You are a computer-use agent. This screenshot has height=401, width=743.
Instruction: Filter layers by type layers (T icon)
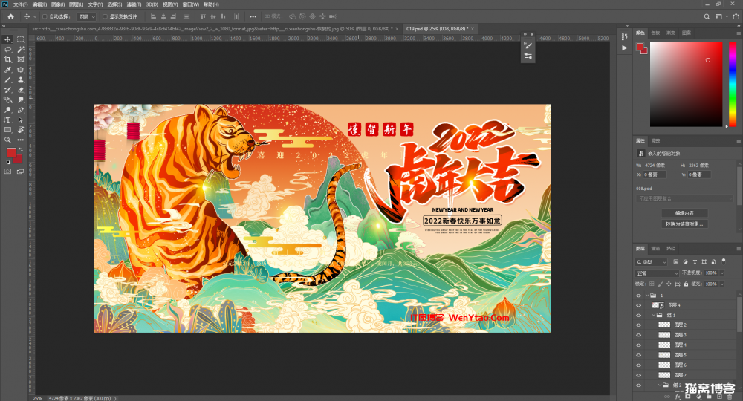tap(695, 262)
